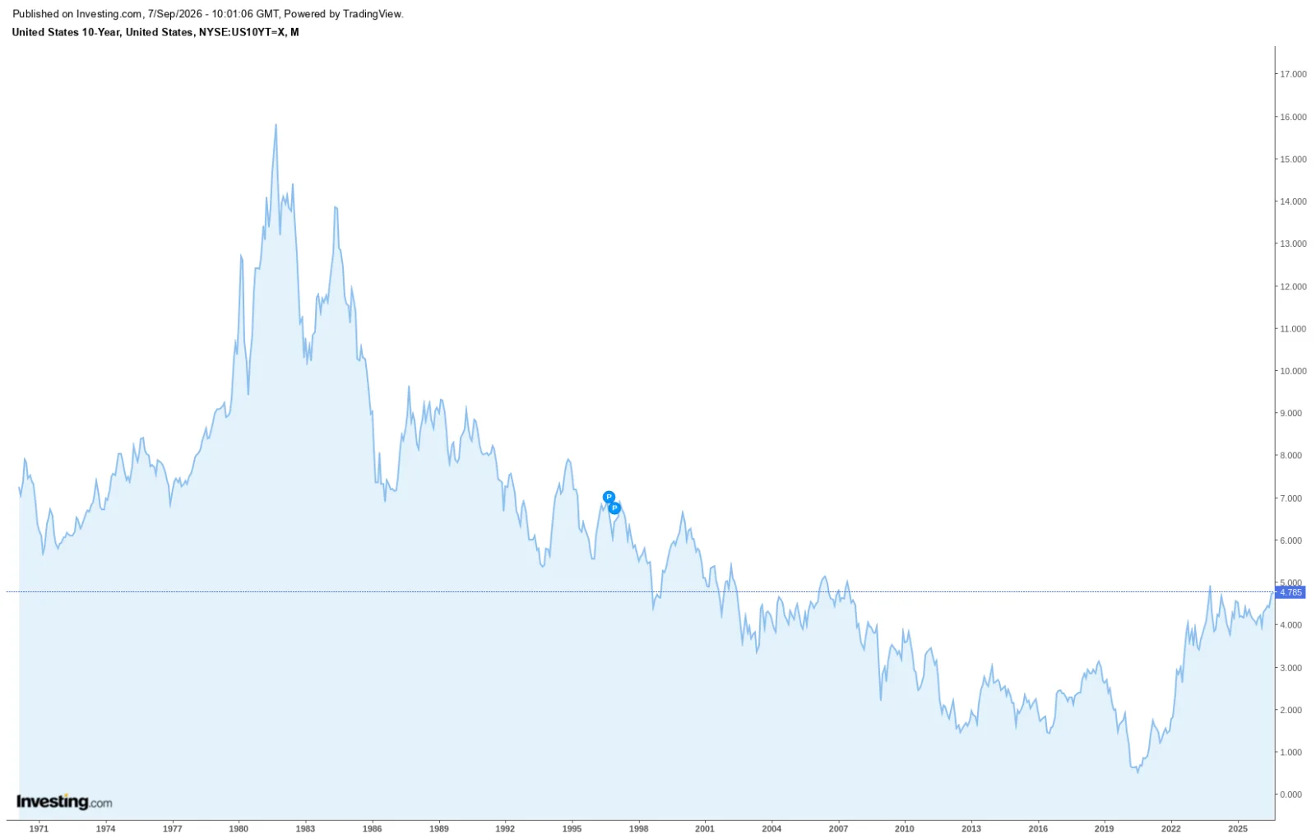This screenshot has height=839, width=1316.
Task: Click the 1992 label on the time axis
Action: point(505,828)
